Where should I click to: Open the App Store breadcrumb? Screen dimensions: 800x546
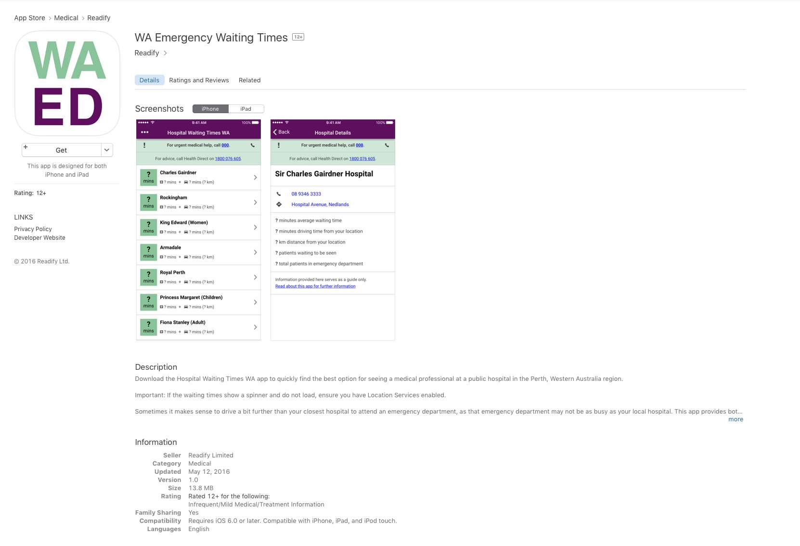[29, 18]
